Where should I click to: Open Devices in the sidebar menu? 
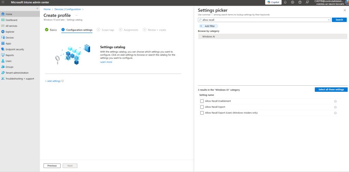[x=10, y=38]
